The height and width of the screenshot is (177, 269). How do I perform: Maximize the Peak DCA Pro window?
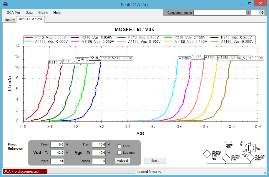pyautogui.click(x=250, y=4)
